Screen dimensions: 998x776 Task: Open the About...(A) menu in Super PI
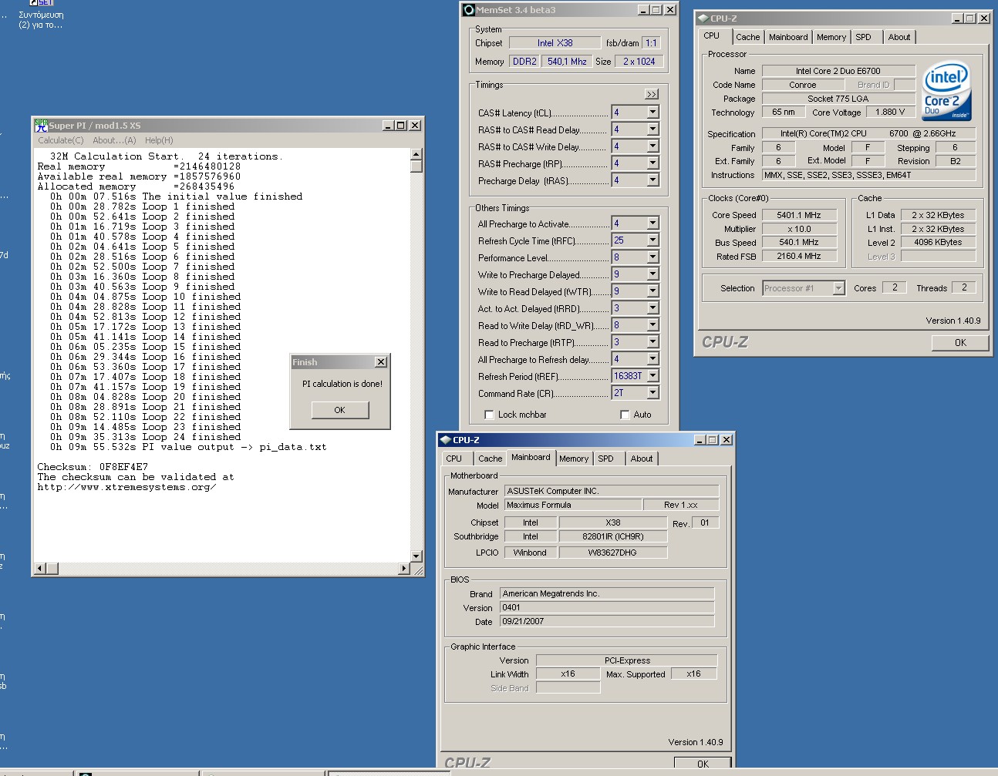(x=114, y=140)
